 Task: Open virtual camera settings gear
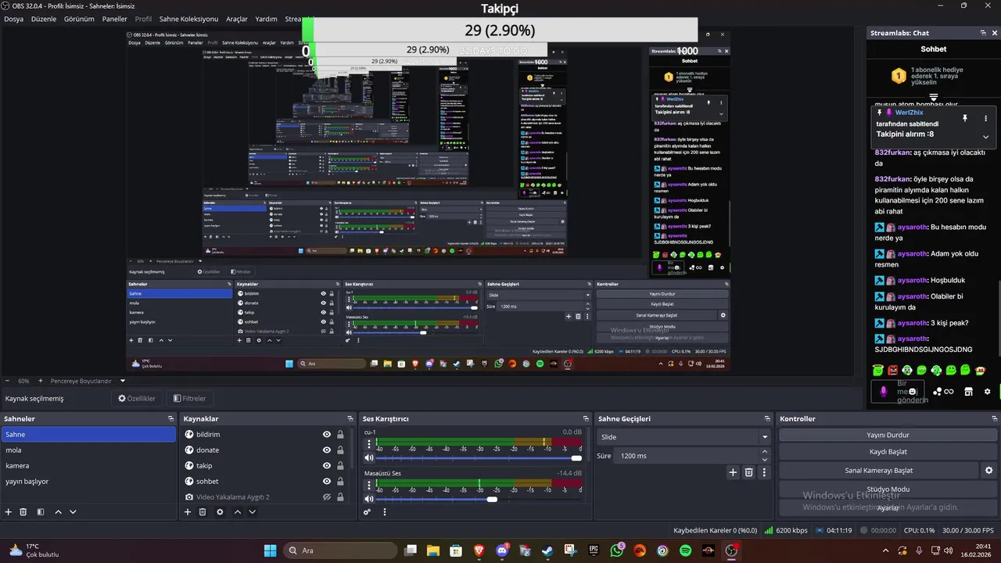tap(988, 471)
